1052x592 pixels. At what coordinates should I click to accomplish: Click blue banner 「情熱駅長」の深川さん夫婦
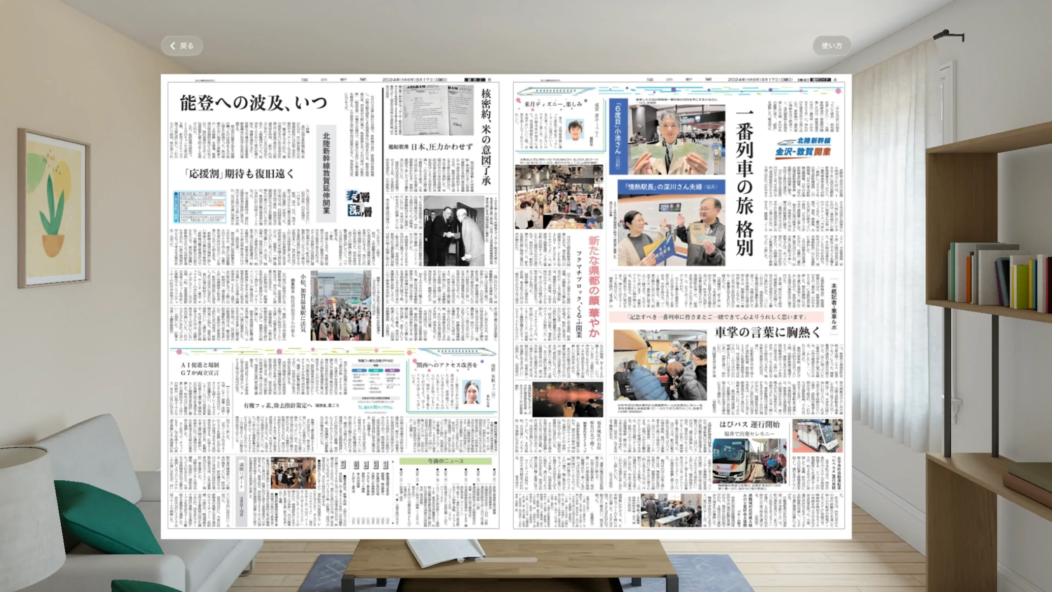671,187
